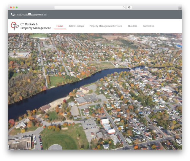Click the browser reload icon
The height and width of the screenshot is (161, 190).
tap(123, 7)
